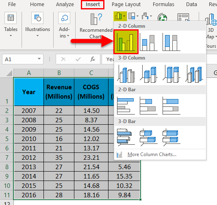Open the Illustrations shapes icon

click(x=37, y=18)
